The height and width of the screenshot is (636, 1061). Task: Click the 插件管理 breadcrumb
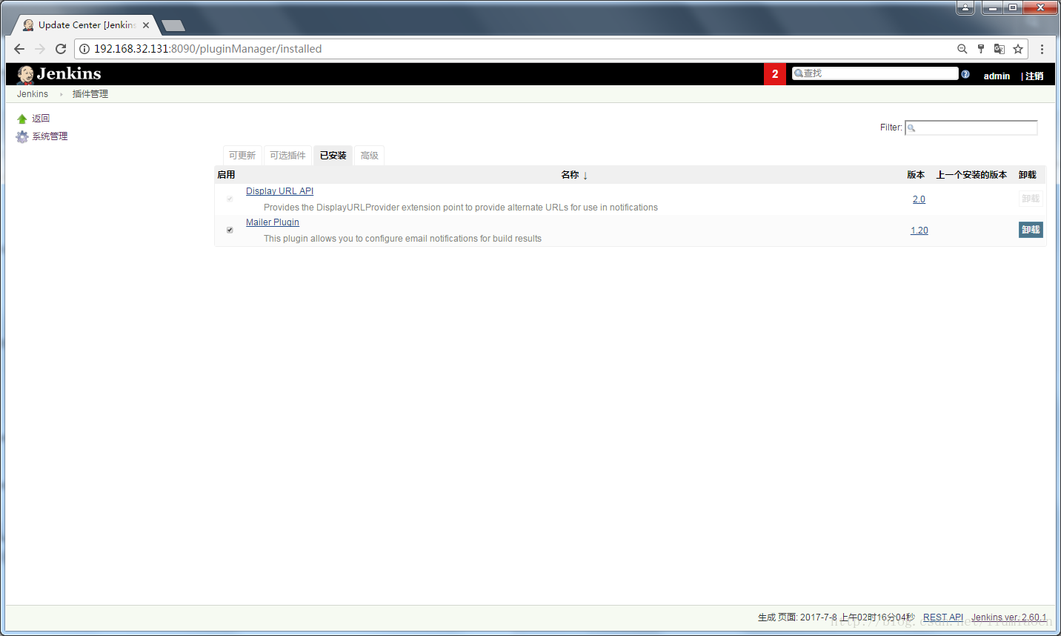[90, 94]
